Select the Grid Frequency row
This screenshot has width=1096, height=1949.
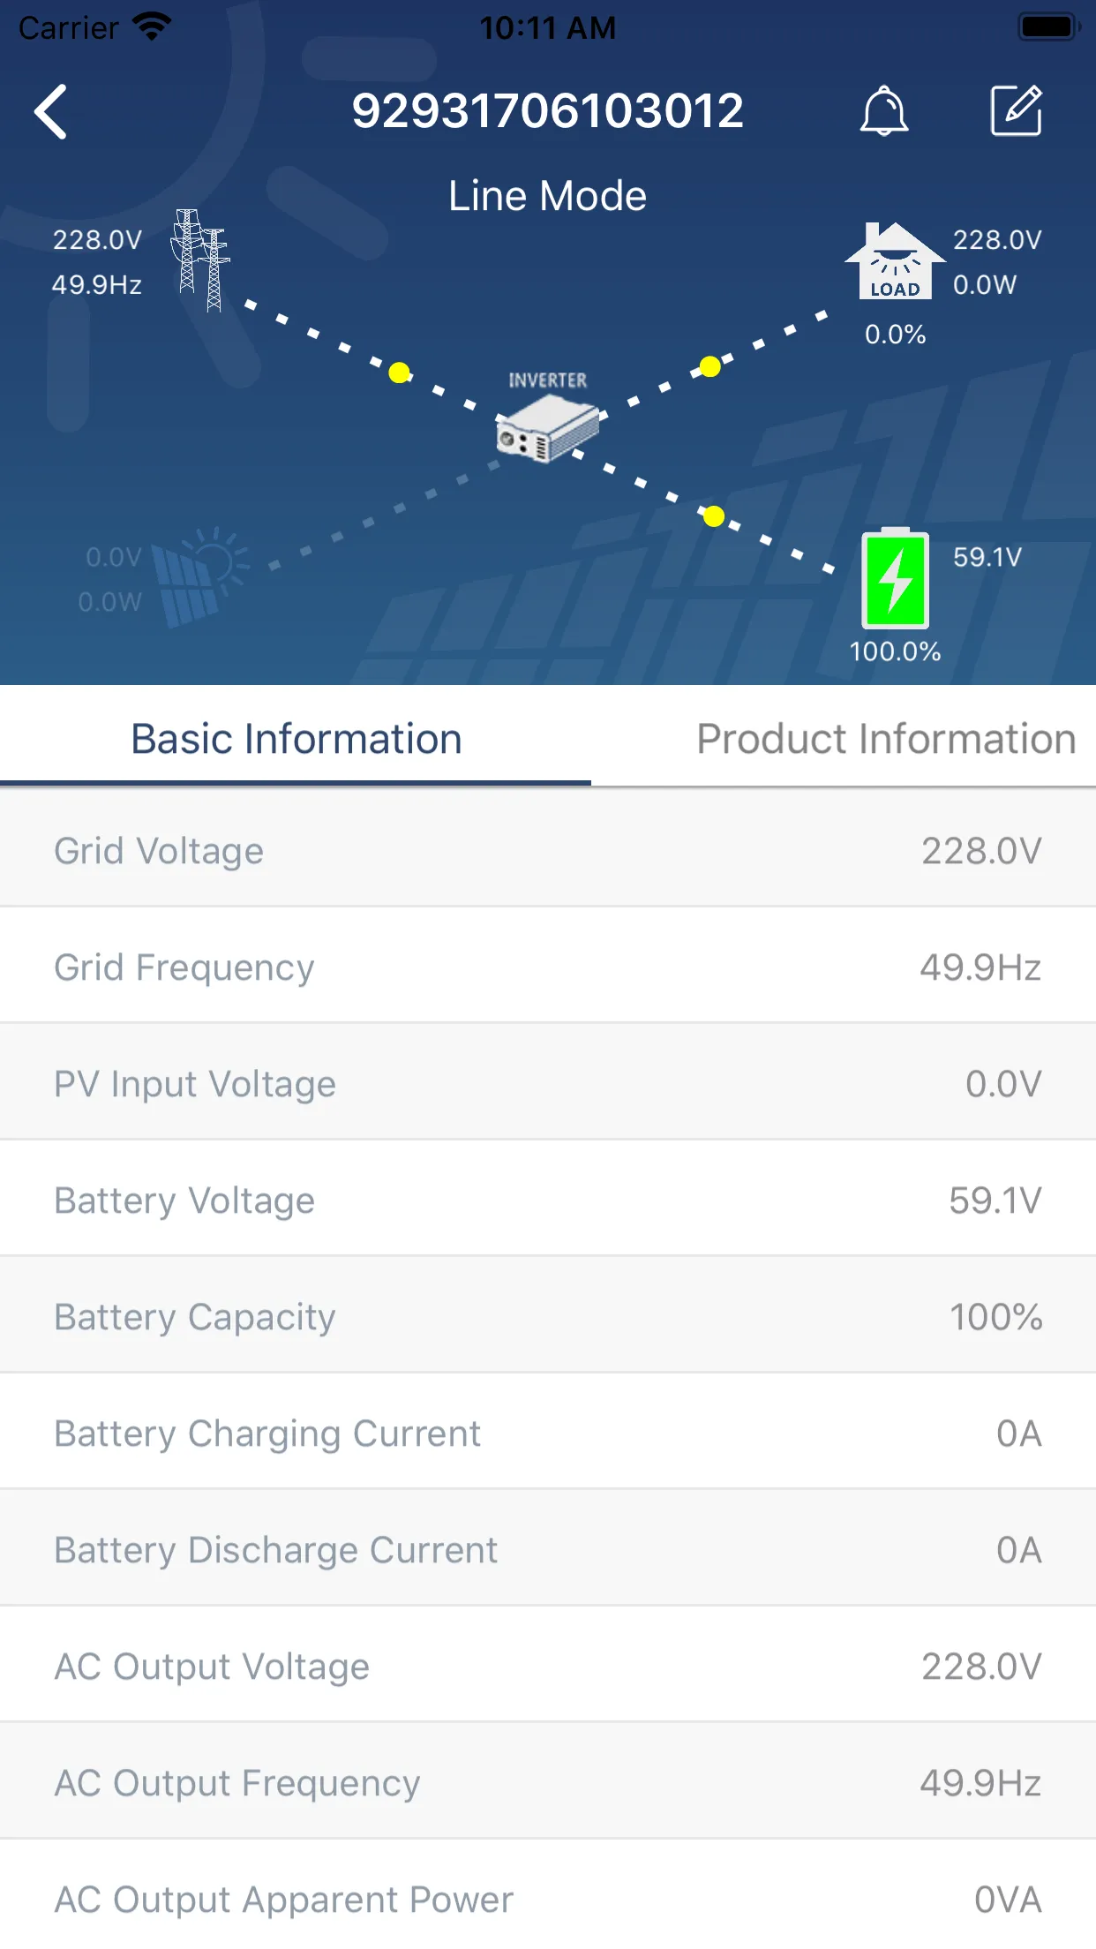pos(548,967)
